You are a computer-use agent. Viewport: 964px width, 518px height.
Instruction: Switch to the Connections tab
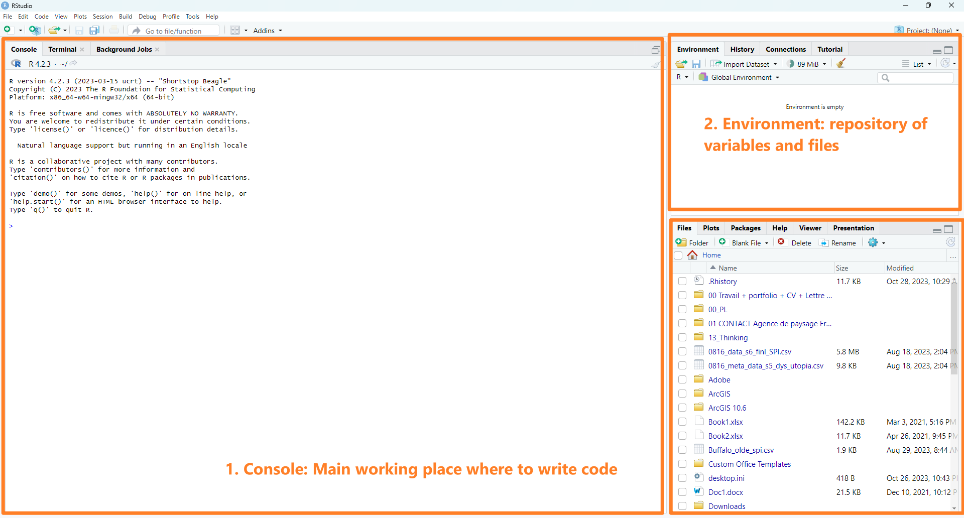pos(786,49)
